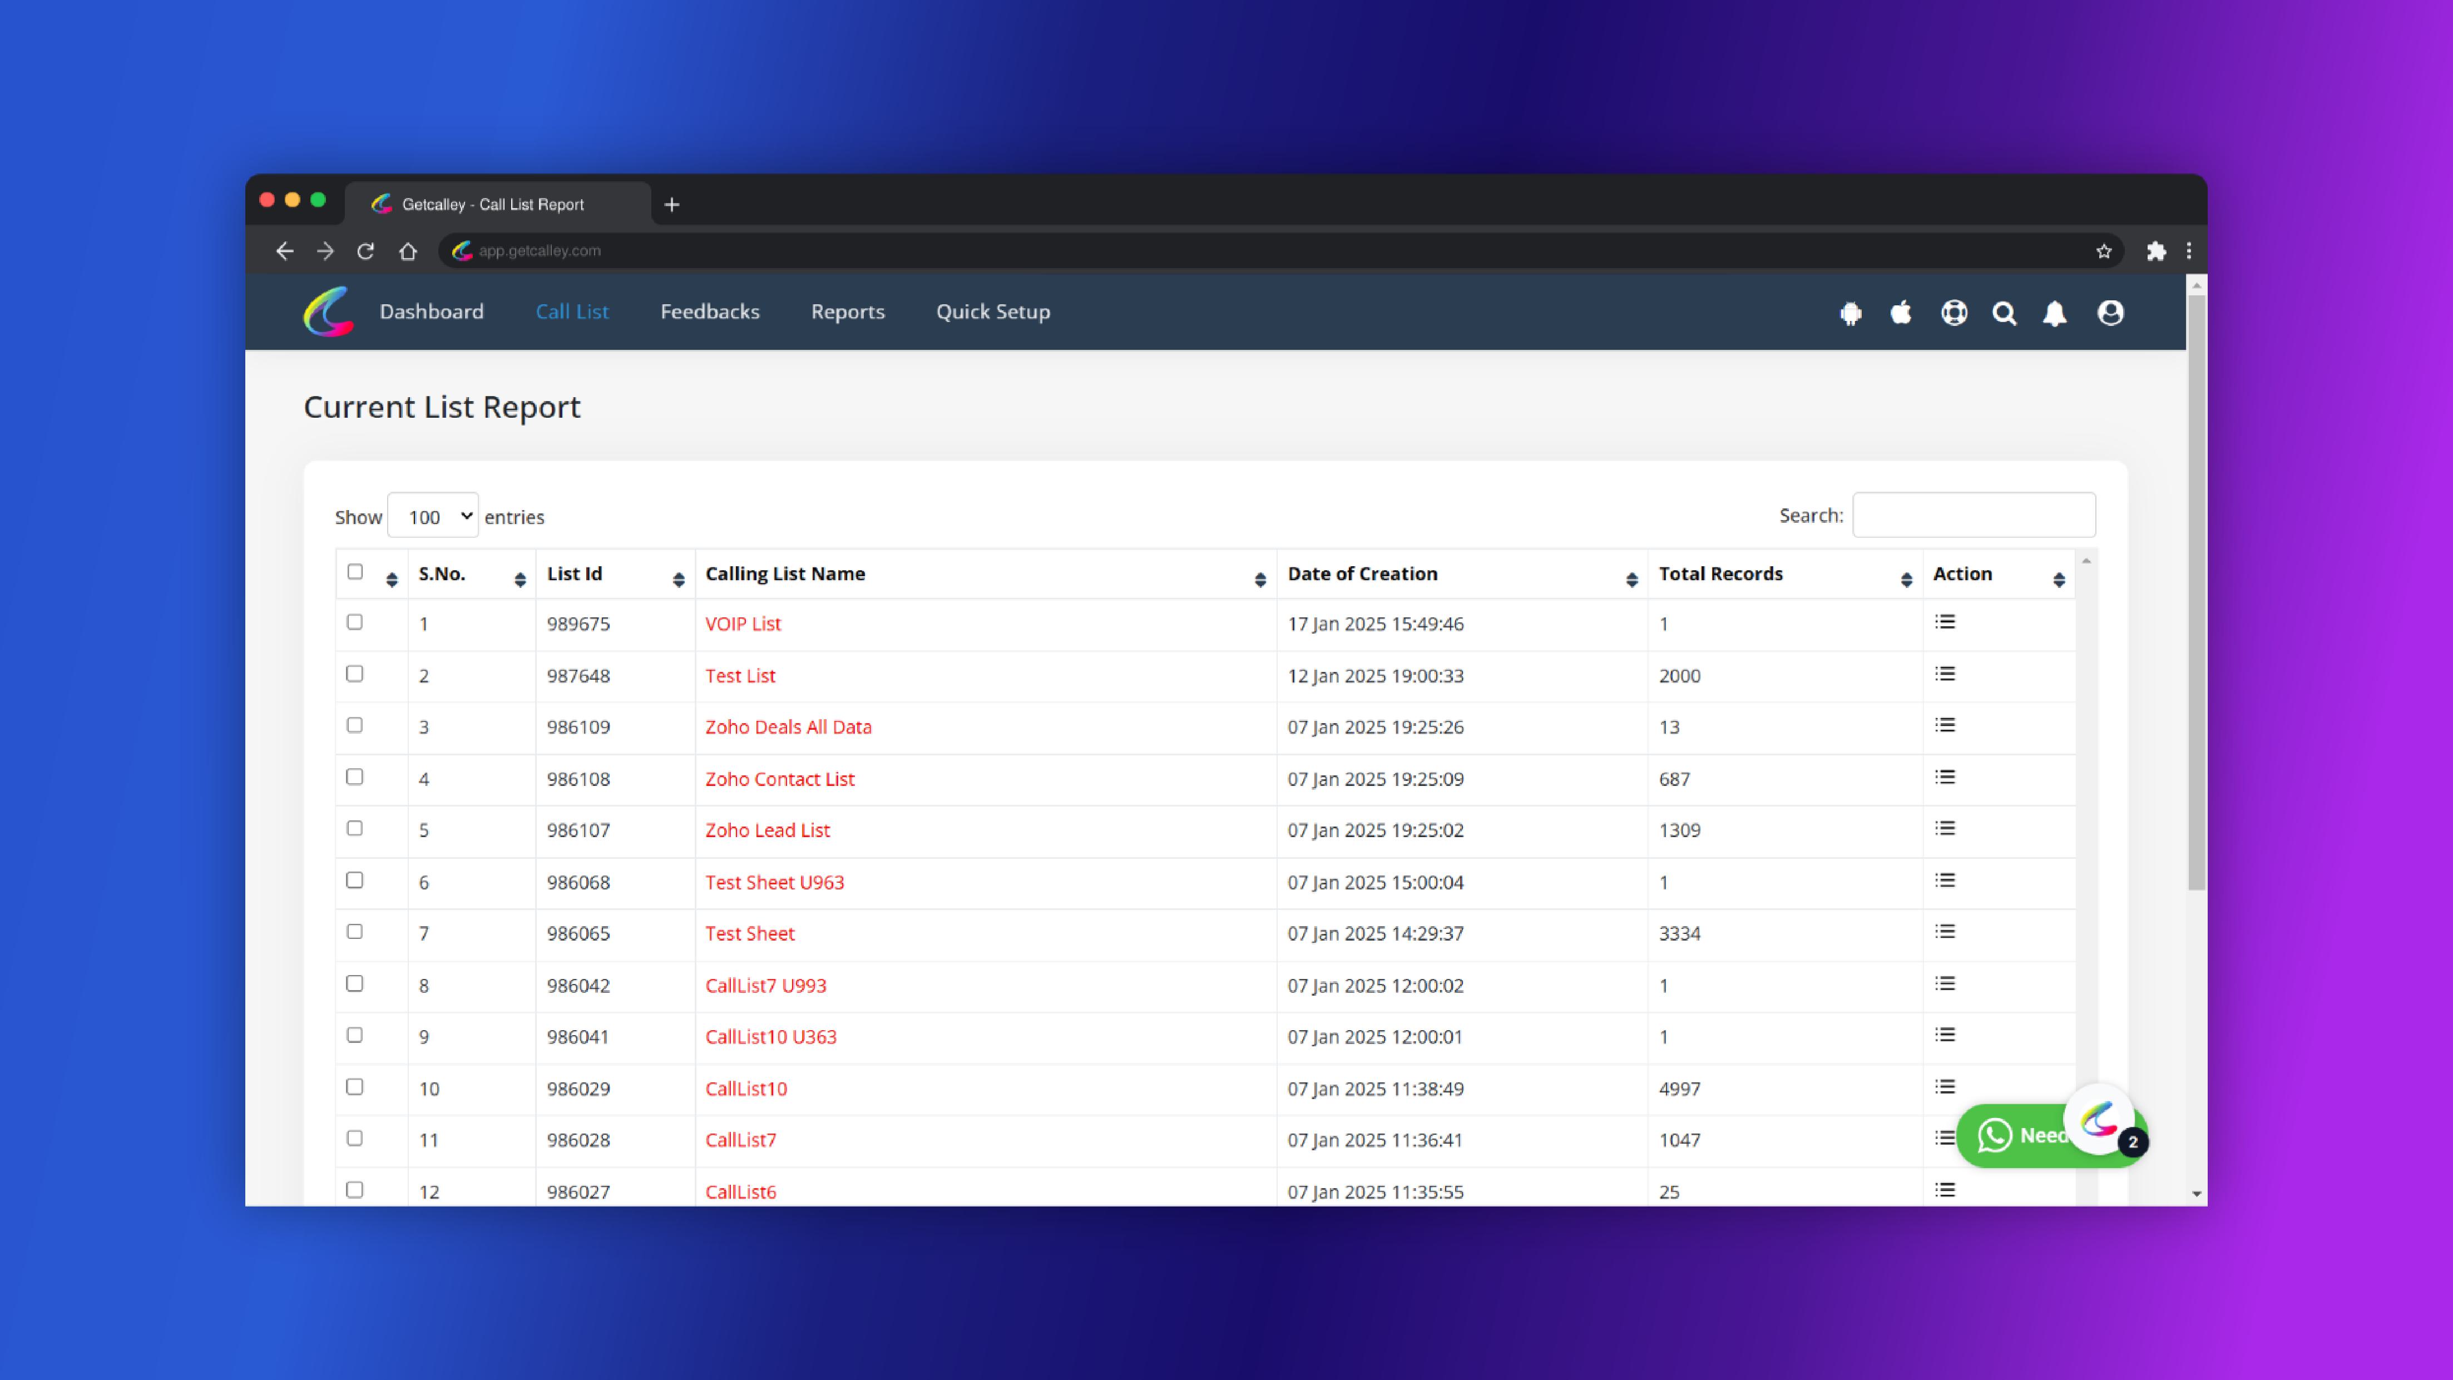Screen dimensions: 2453x1380
Task: Open the user profile icon
Action: [2110, 313]
